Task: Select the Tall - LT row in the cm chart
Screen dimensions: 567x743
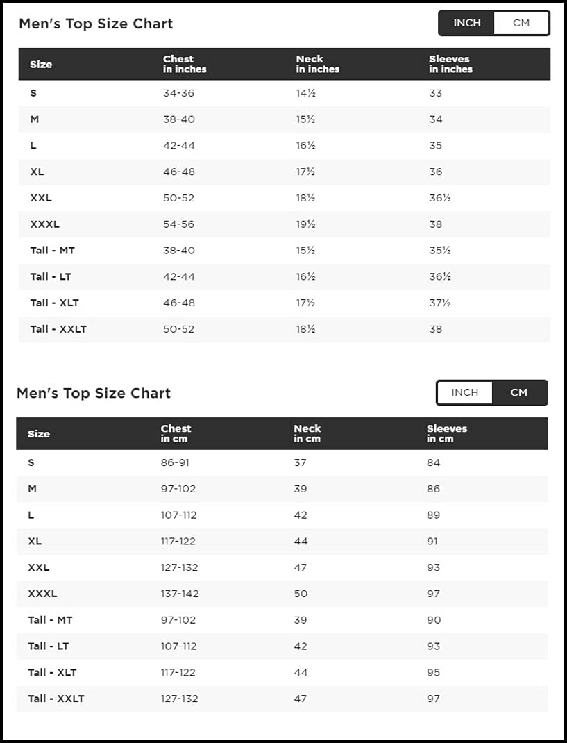Action: coord(282,646)
